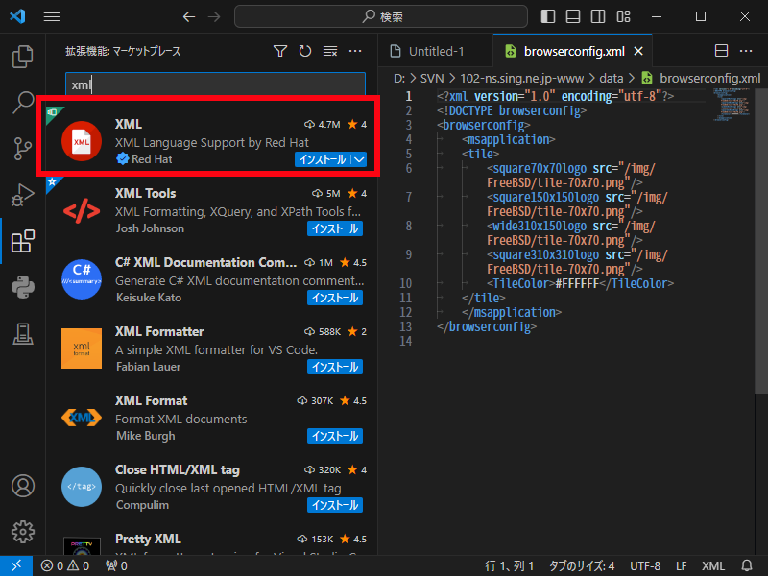The image size is (768, 576).
Task: Open the XML Formatter extension icon
Action: [82, 348]
